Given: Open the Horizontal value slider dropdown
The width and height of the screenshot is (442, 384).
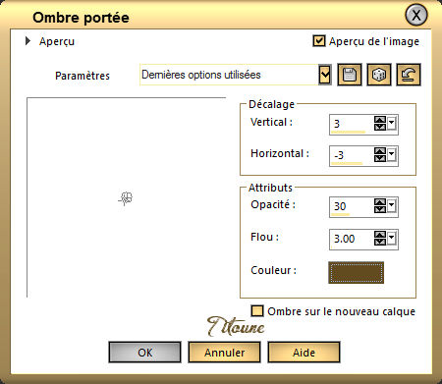Looking at the screenshot, I should [392, 155].
